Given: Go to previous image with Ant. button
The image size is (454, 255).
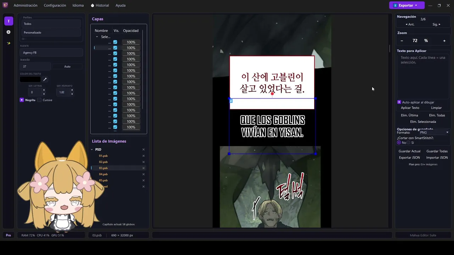Looking at the screenshot, I should (410, 24).
